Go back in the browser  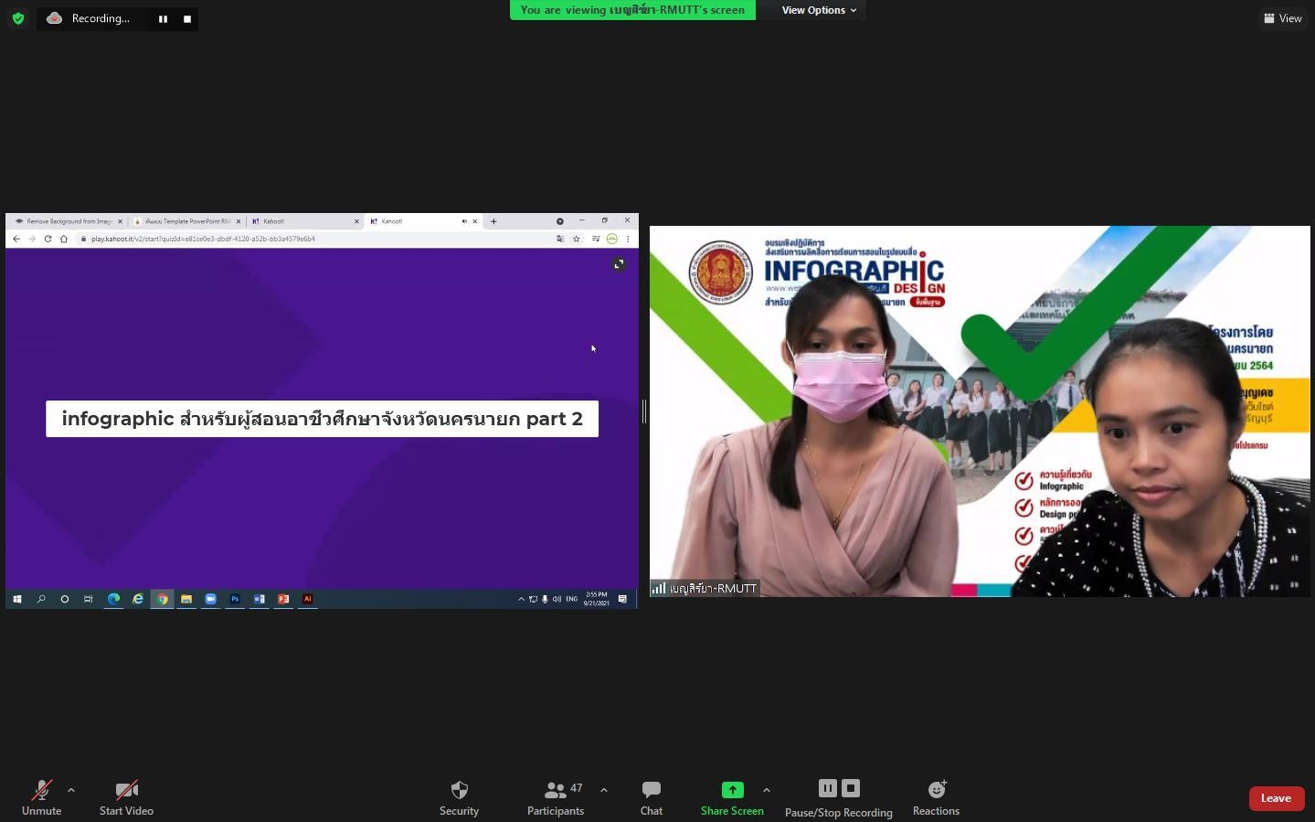(16, 239)
